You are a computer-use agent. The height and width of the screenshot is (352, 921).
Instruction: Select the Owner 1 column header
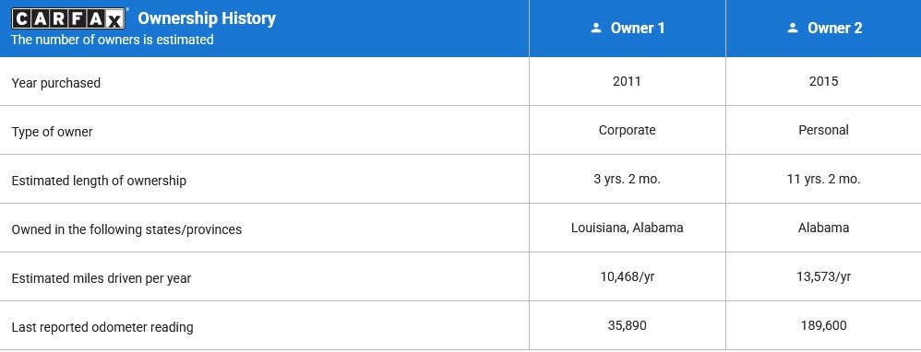coord(628,29)
